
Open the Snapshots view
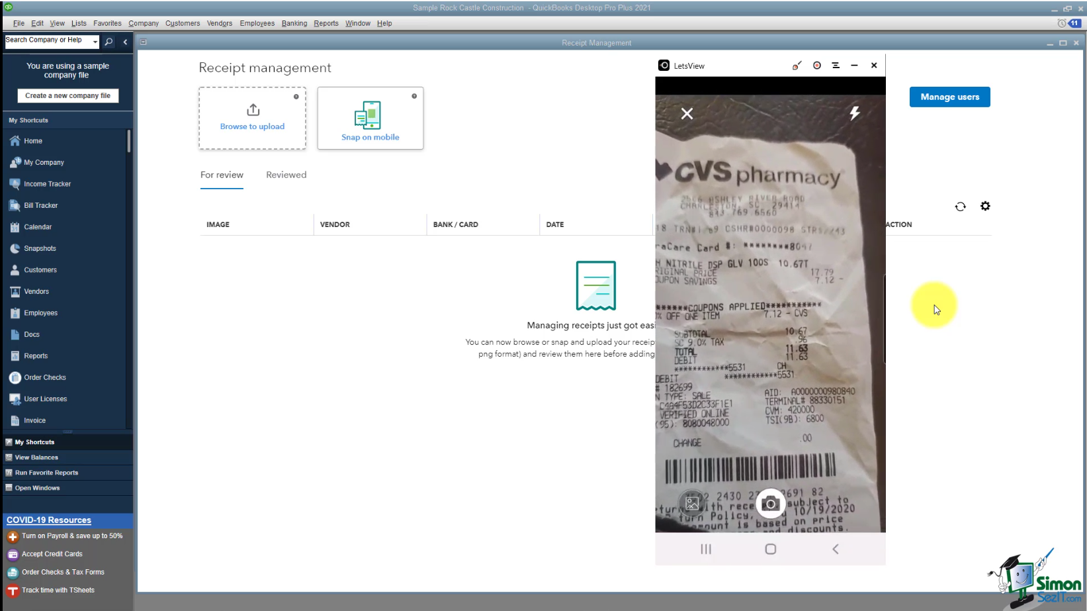40,248
